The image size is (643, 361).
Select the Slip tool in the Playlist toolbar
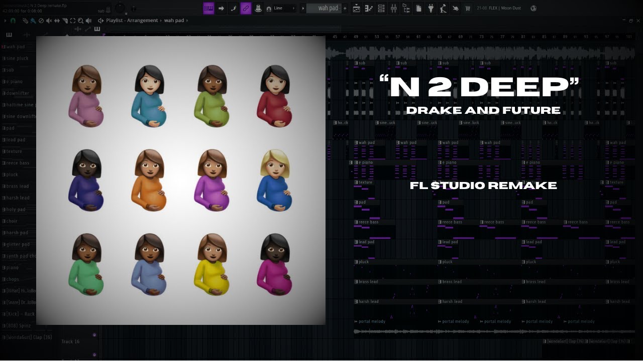(x=57, y=21)
